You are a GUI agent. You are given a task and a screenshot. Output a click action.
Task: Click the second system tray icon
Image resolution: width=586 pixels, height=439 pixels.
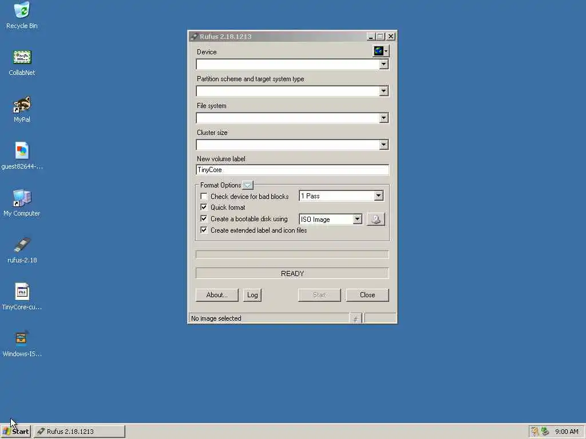pyautogui.click(x=545, y=432)
